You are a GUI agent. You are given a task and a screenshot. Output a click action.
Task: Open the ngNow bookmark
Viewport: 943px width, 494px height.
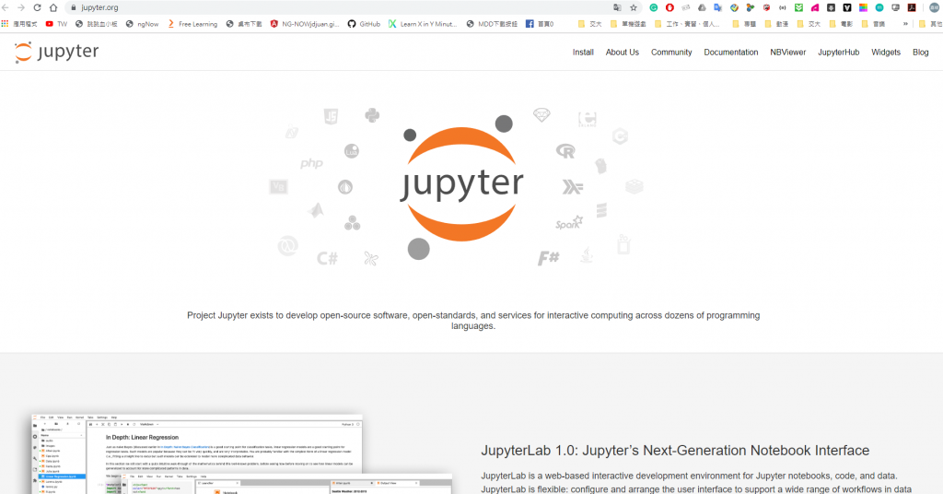point(142,24)
